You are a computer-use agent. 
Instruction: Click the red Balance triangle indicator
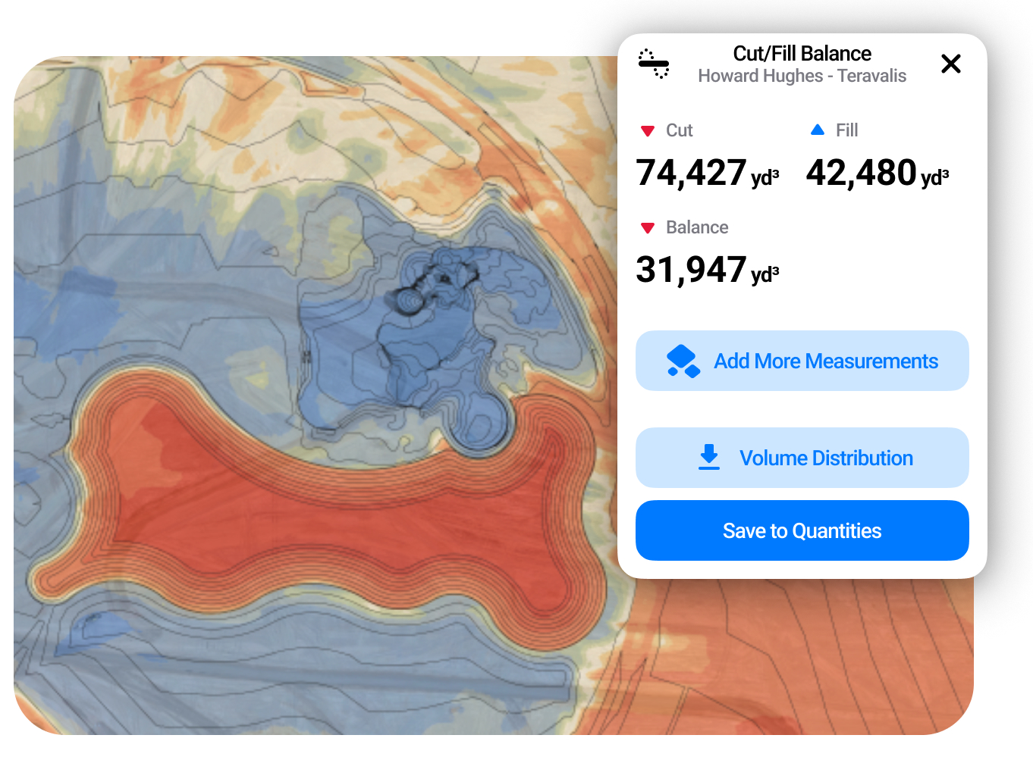[x=647, y=228]
